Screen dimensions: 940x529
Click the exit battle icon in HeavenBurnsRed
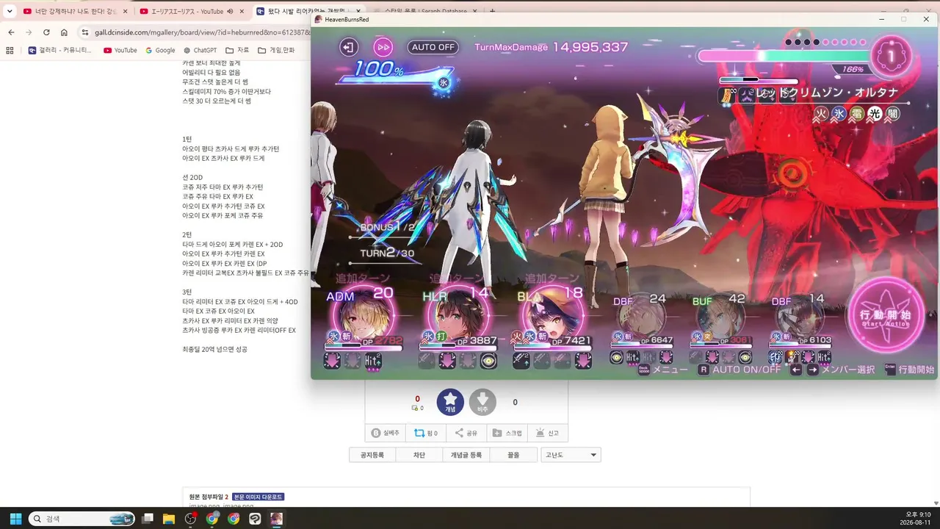click(x=349, y=47)
